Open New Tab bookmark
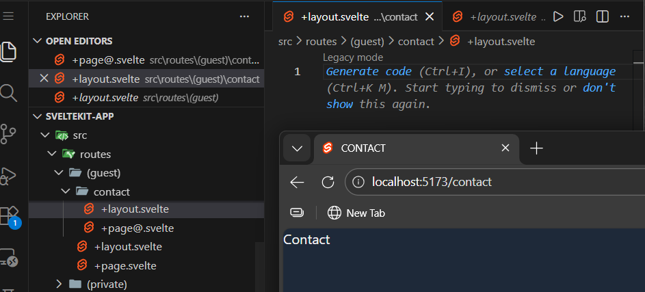645x292 pixels. click(356, 213)
